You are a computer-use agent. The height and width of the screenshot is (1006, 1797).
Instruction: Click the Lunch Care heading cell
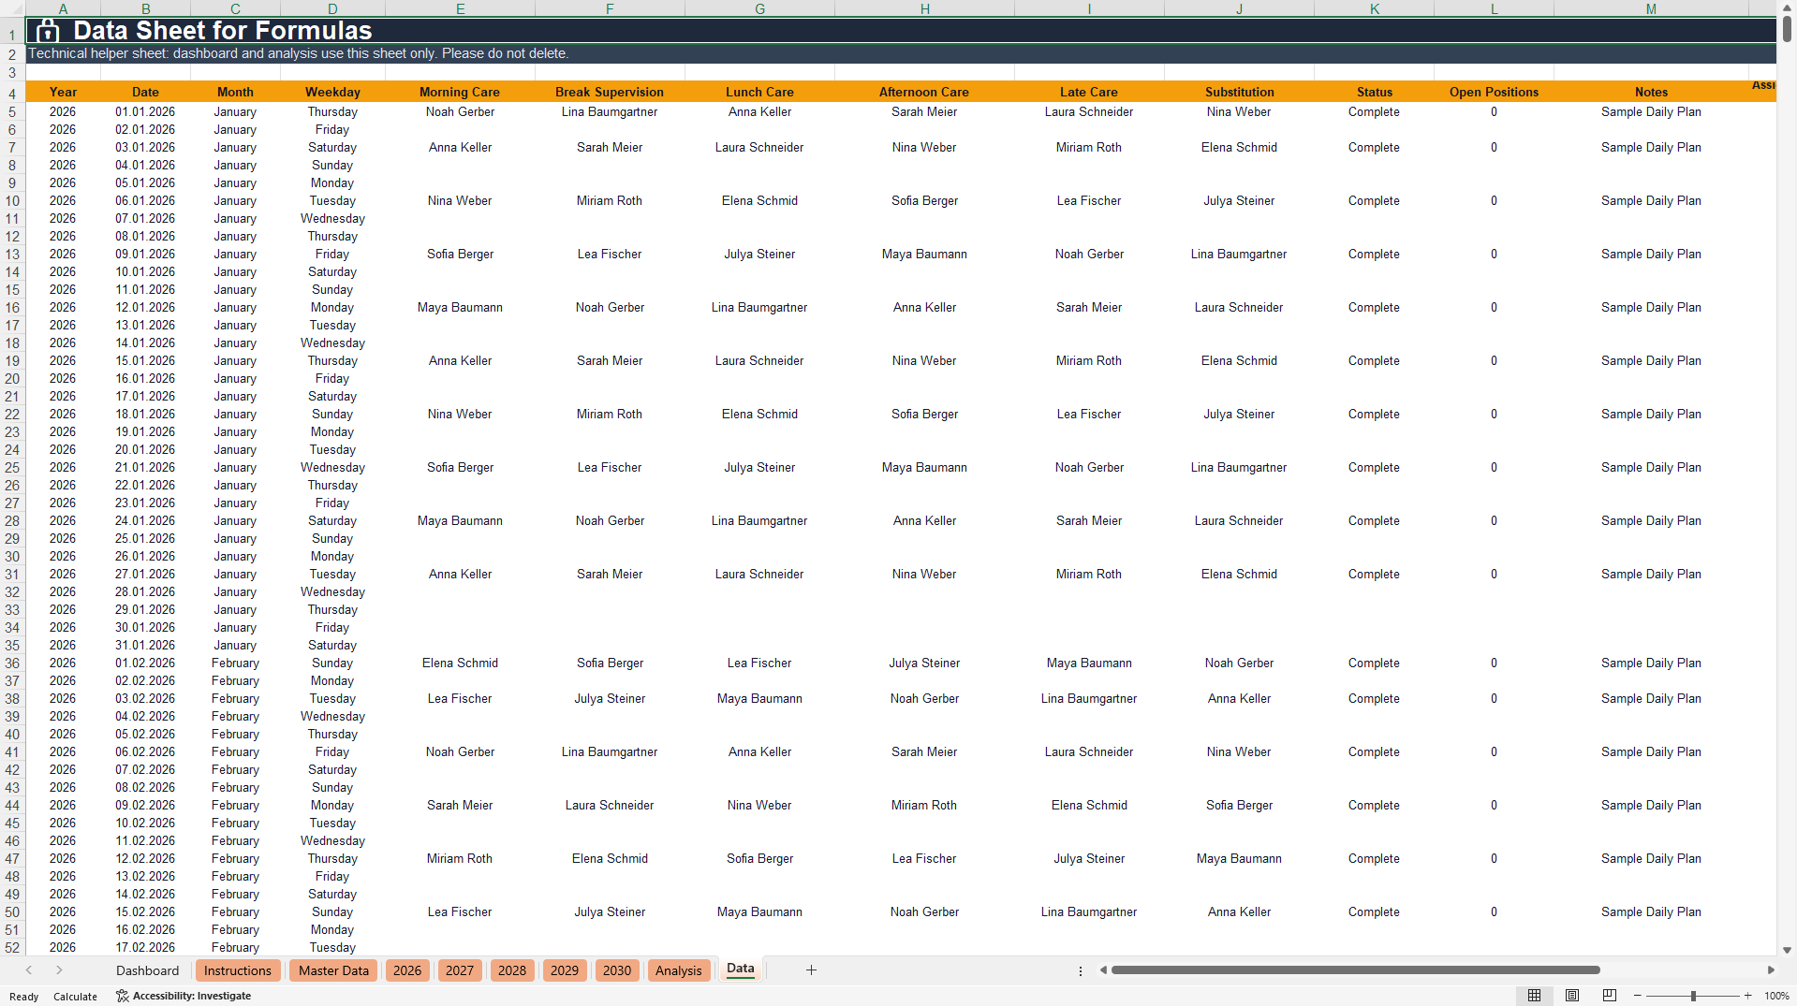tap(759, 92)
